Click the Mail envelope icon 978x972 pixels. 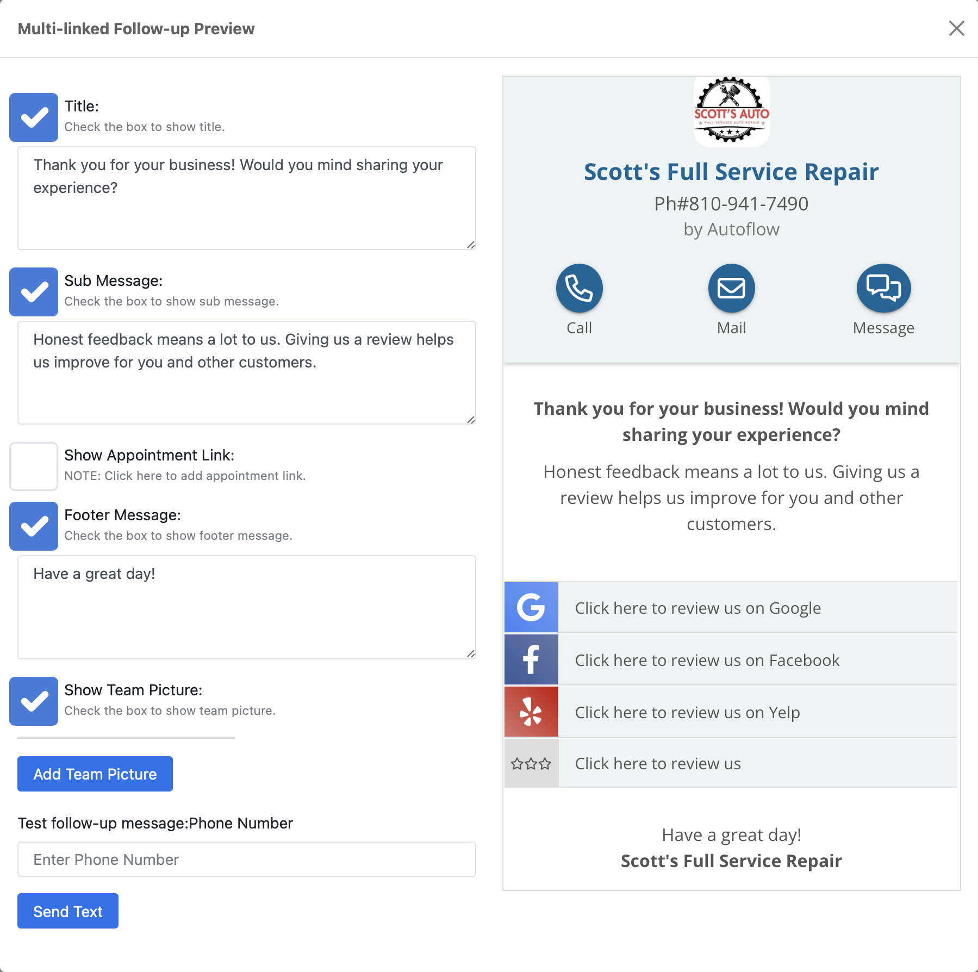click(731, 288)
